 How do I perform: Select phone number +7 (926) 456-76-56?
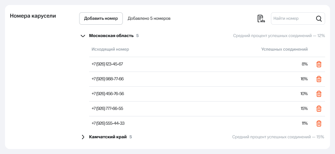click(x=108, y=94)
